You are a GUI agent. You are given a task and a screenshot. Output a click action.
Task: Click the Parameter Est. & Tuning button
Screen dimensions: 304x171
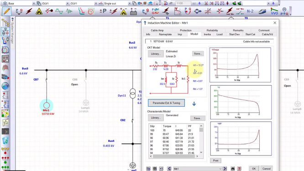(166, 103)
